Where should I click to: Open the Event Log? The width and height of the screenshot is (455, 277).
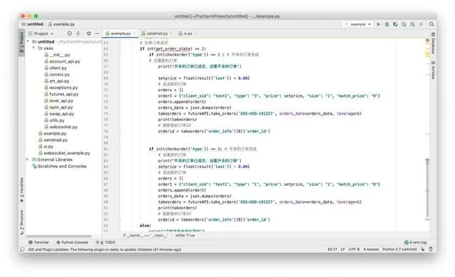(x=415, y=242)
